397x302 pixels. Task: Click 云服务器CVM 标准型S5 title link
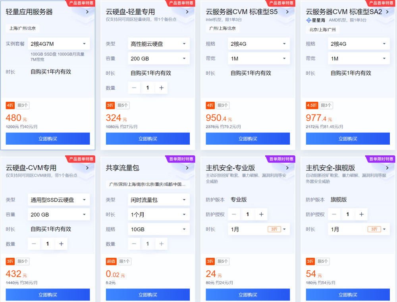241,12
